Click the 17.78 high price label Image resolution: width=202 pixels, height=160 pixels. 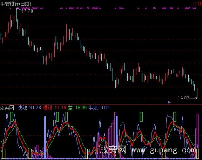(x=27, y=11)
